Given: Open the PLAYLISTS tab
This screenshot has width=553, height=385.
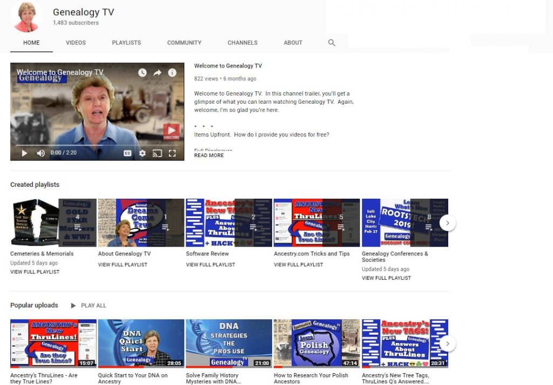Looking at the screenshot, I should (x=126, y=42).
